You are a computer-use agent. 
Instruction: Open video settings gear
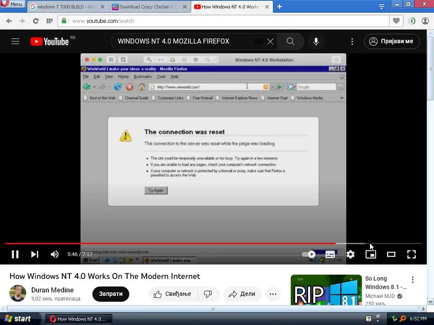(x=351, y=254)
